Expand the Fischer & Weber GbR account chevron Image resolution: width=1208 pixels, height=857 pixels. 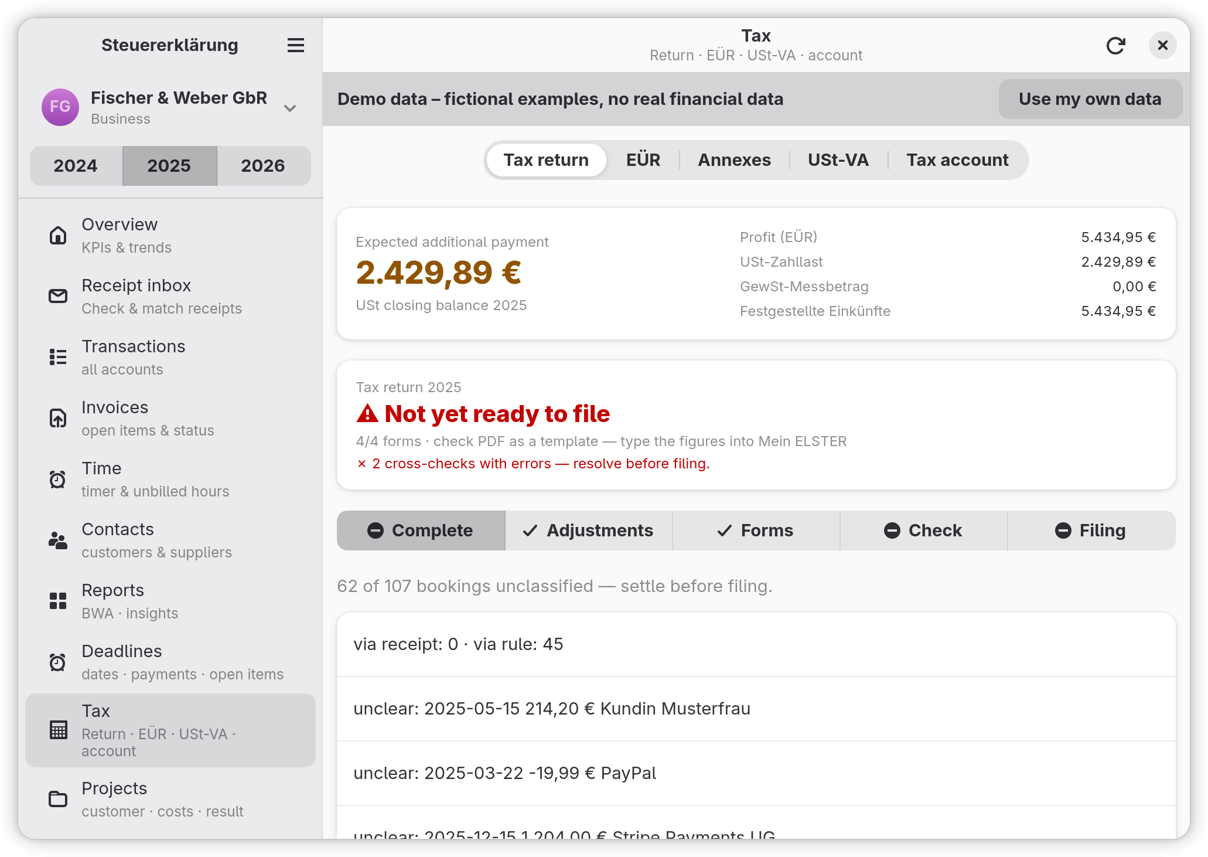290,108
